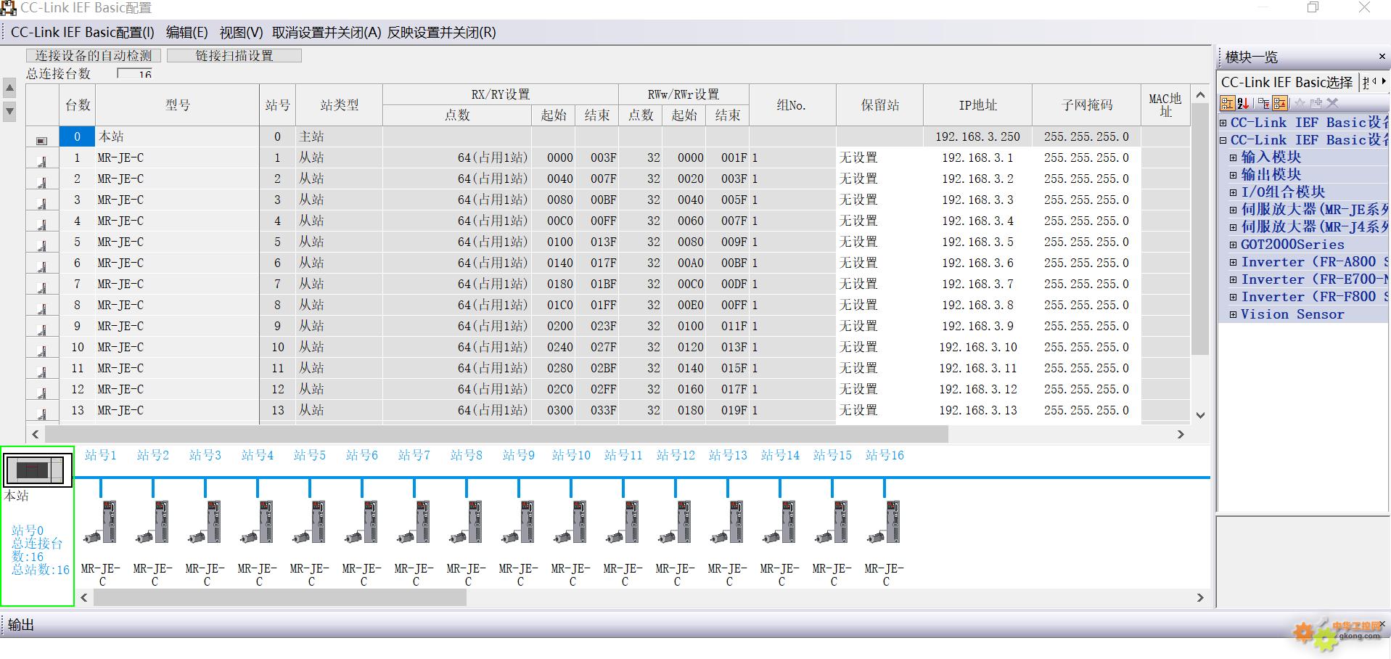1391x659 pixels.
Task: Select the servo amplifier icon under 站号16
Action: (885, 522)
